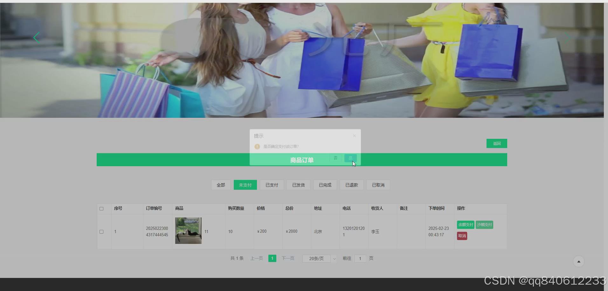
Task: Choose 否 in the payment confirm dialog
Action: click(335, 158)
